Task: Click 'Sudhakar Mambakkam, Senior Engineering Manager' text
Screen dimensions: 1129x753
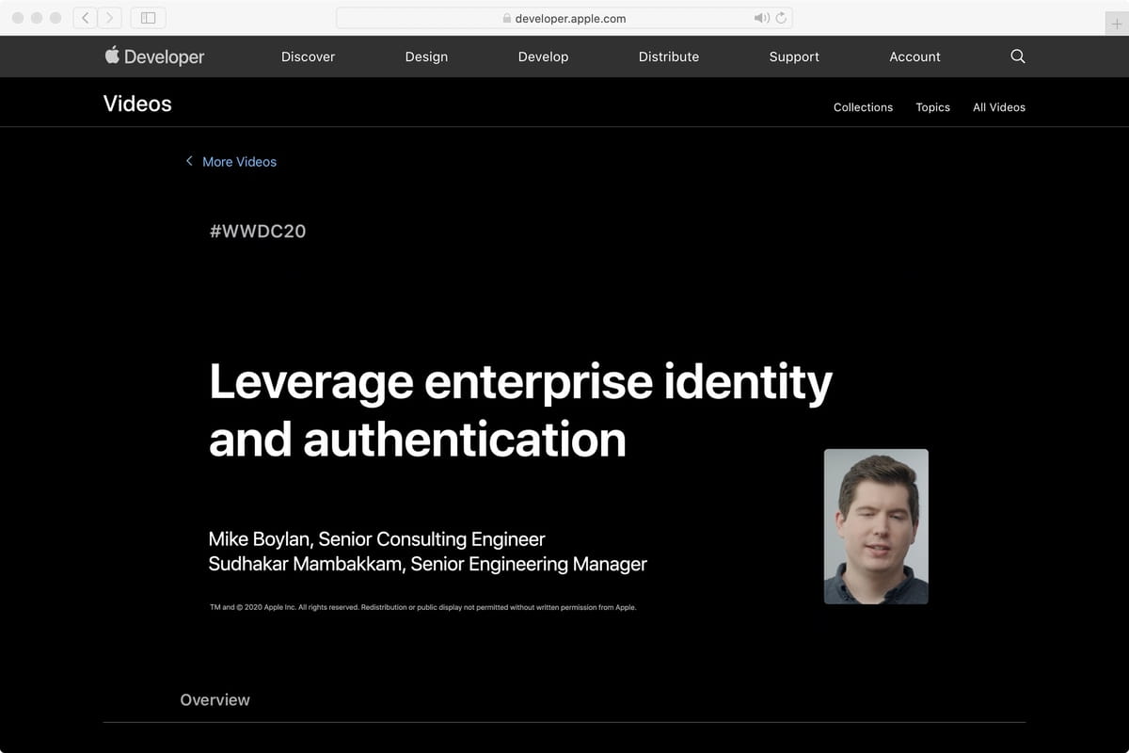Action: click(x=427, y=565)
